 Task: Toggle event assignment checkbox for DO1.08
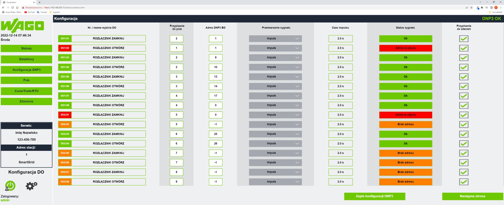pyautogui.click(x=464, y=105)
